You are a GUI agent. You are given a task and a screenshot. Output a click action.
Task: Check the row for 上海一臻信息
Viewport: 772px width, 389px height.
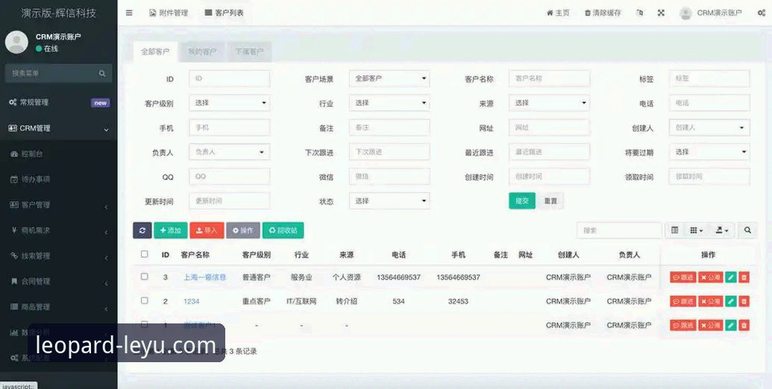[x=144, y=276]
